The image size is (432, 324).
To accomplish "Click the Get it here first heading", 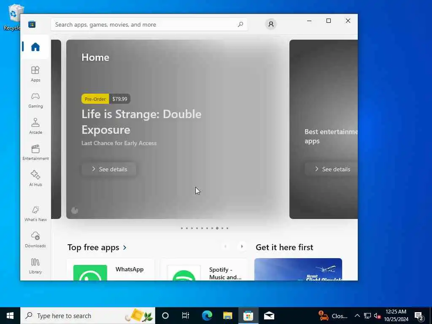I will (284, 247).
